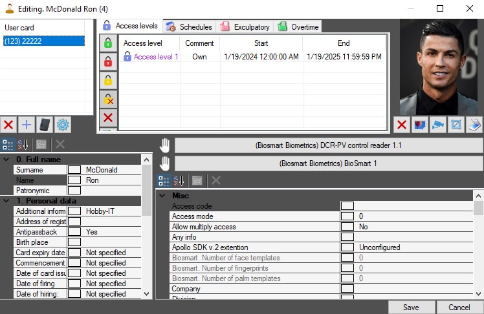This screenshot has height=314, width=484.
Task: Click the Comment cell Own
Action: (199, 57)
